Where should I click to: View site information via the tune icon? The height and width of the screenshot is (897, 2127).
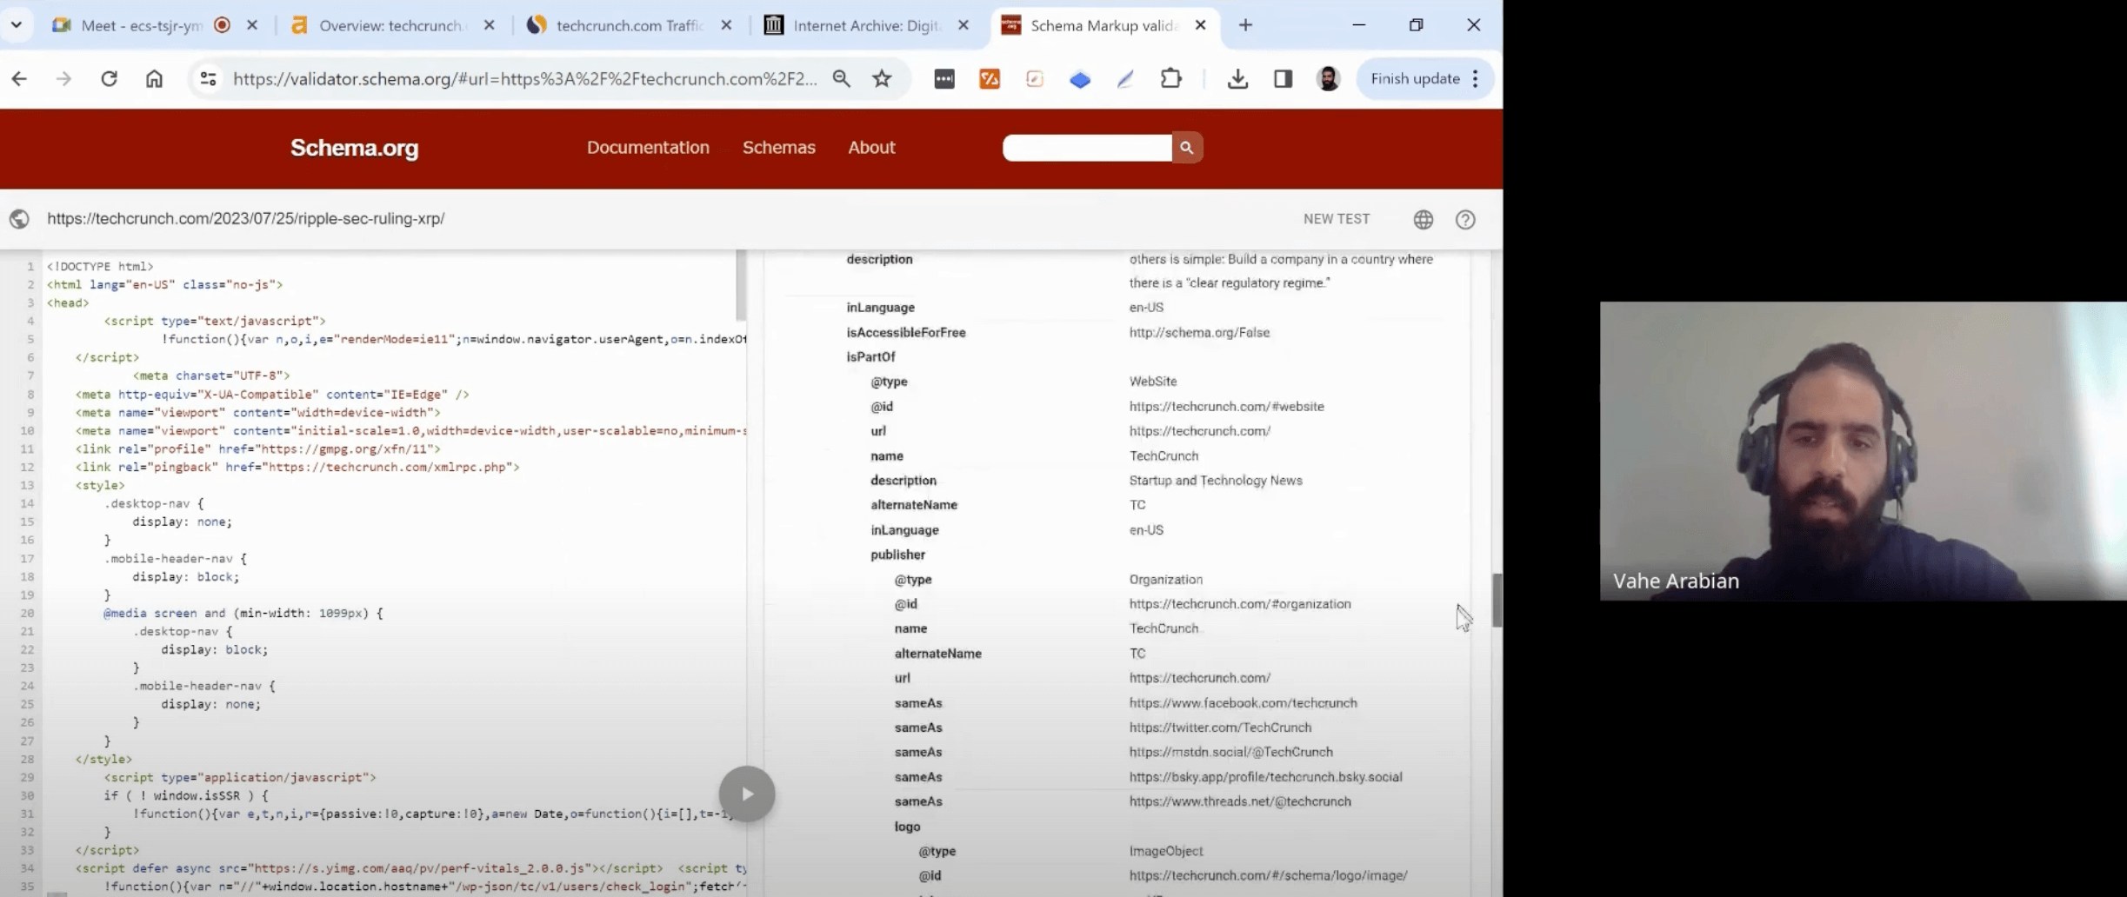206,78
